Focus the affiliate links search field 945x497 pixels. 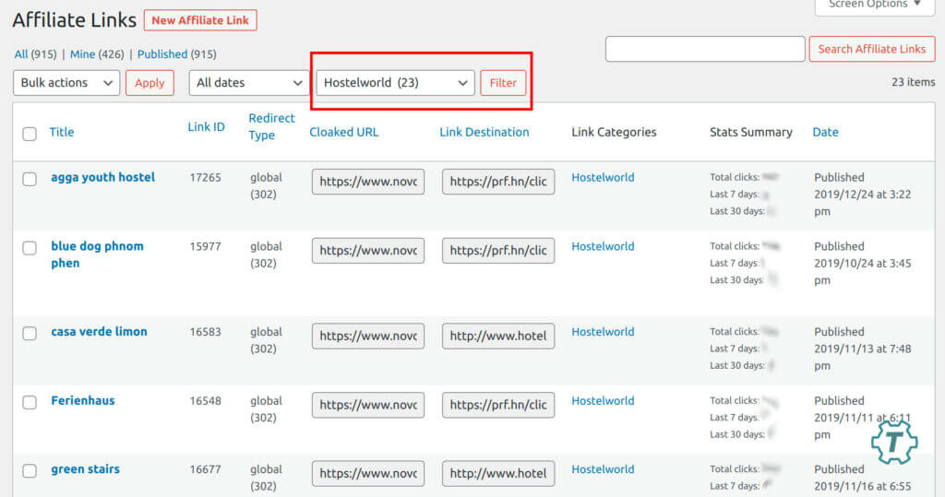[x=705, y=49]
